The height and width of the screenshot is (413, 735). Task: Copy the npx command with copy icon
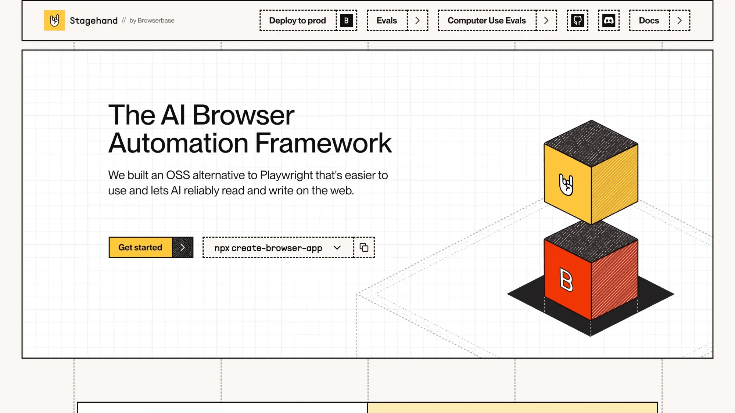pyautogui.click(x=364, y=248)
